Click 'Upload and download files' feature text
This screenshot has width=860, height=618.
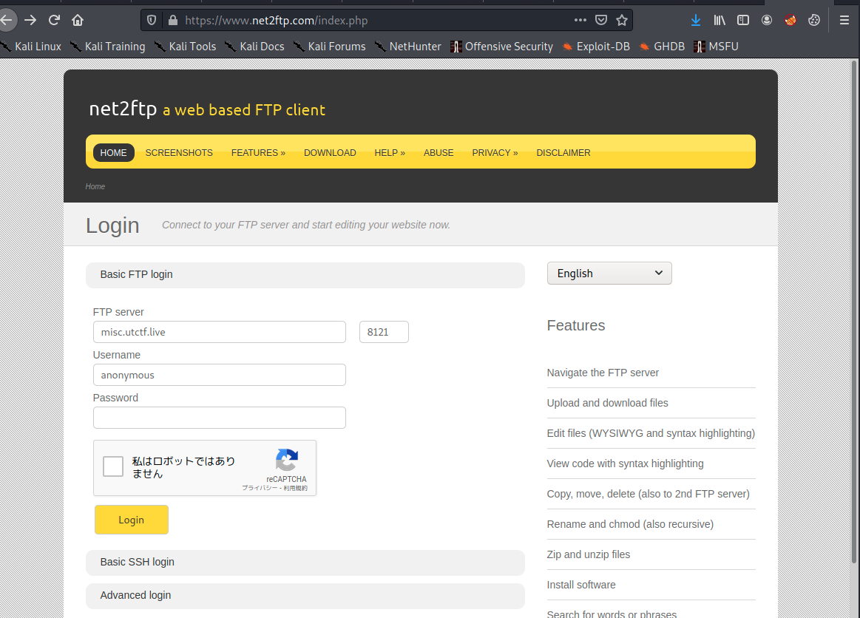pyautogui.click(x=607, y=403)
